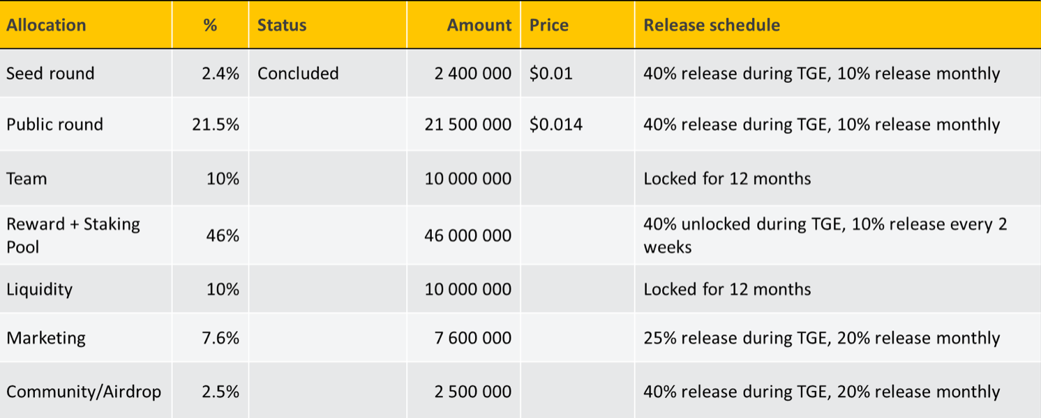Select the Seed round row label
Screen dimensions: 1041x418
pos(50,73)
